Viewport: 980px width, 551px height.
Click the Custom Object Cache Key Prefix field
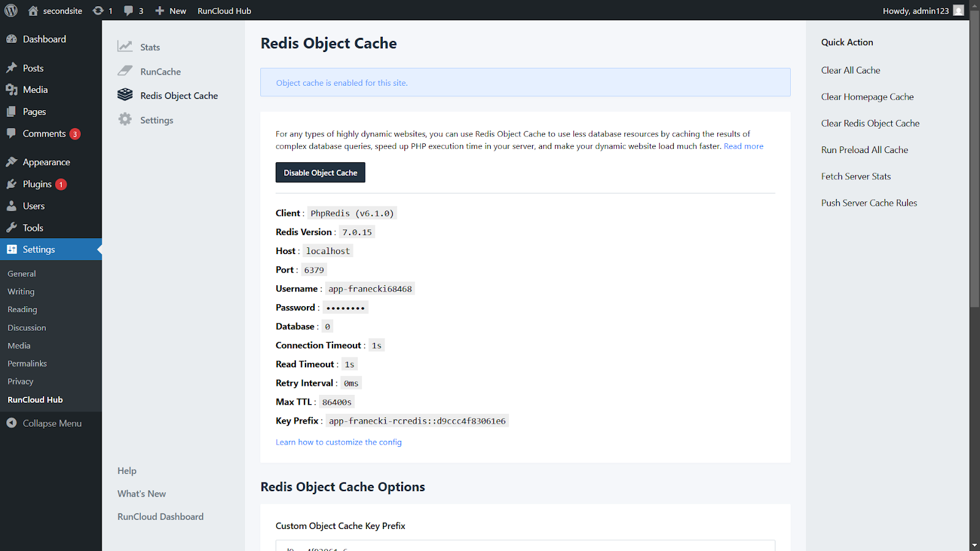coord(525,545)
